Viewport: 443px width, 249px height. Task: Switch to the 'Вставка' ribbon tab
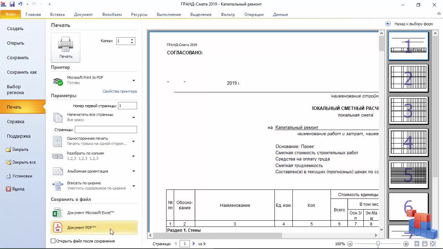(x=57, y=15)
